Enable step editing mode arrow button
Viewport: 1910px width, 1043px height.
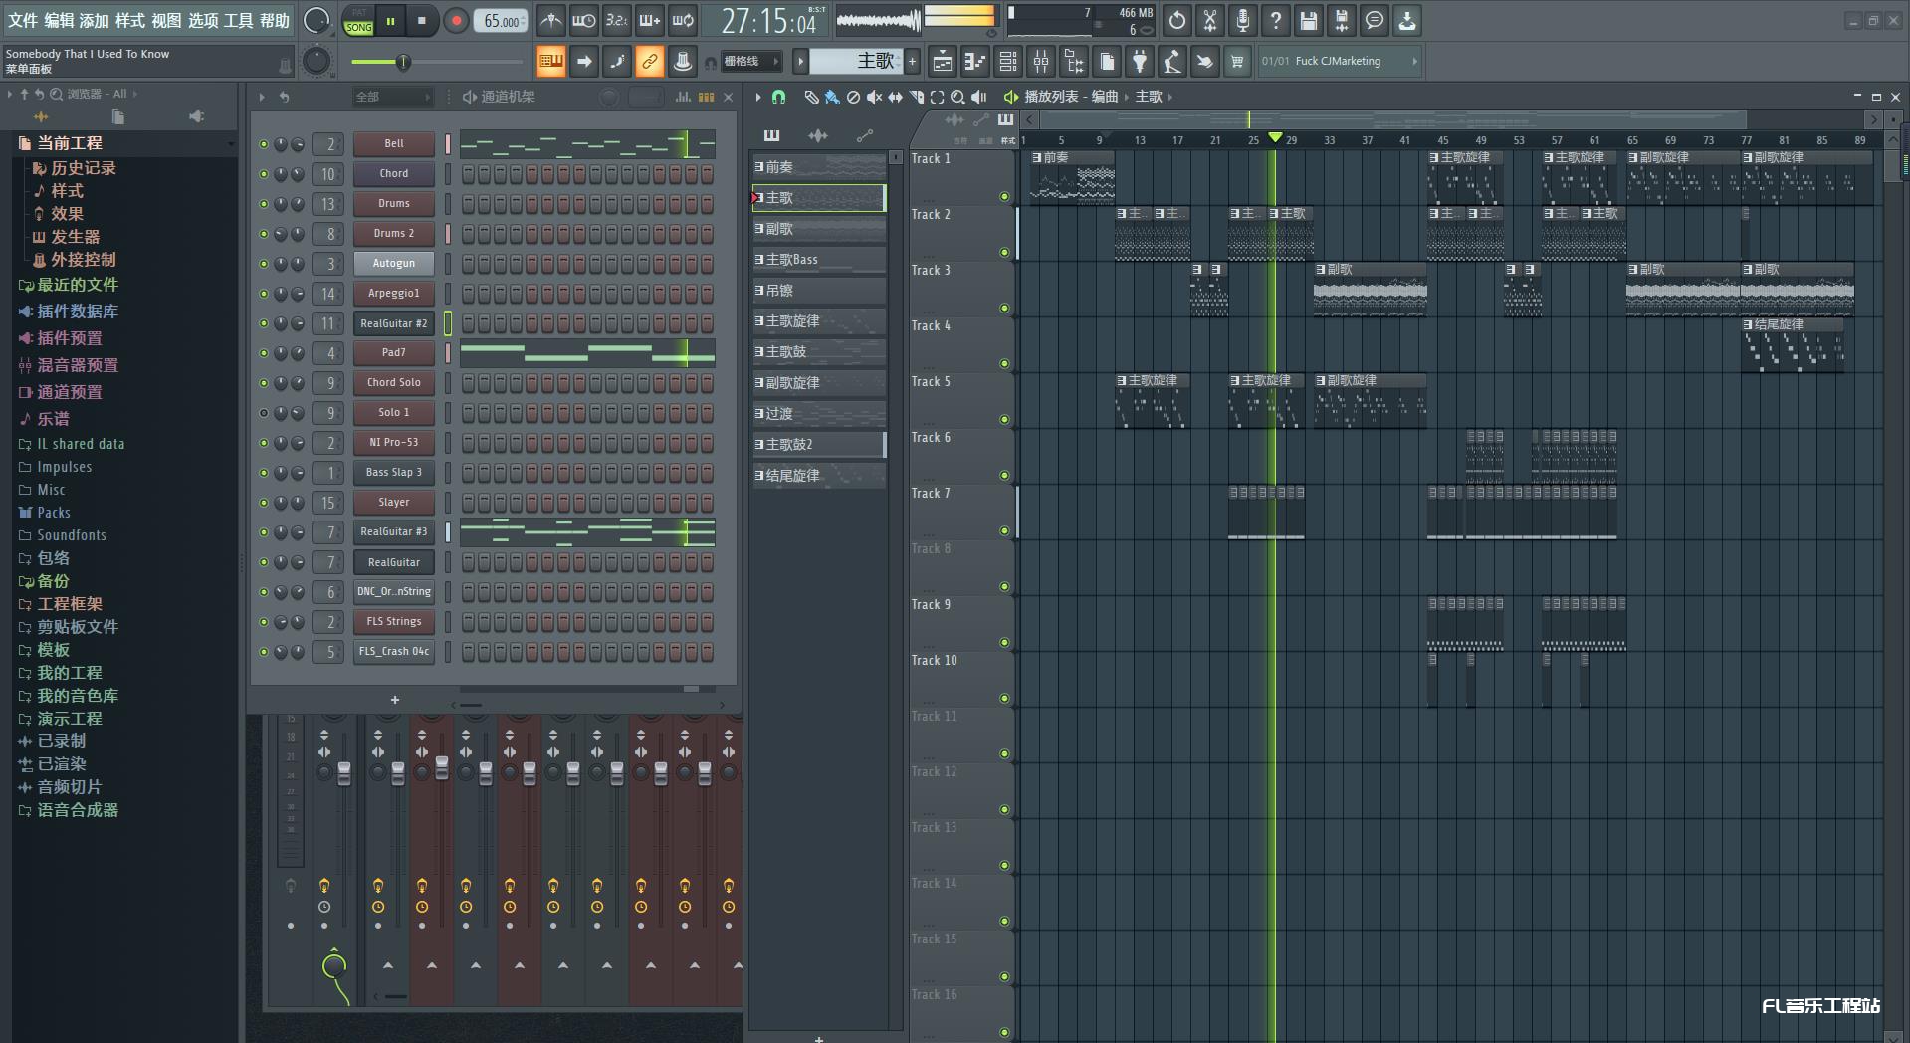pos(584,62)
